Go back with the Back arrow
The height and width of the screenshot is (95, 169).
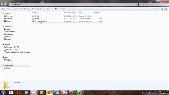coord(2,5)
